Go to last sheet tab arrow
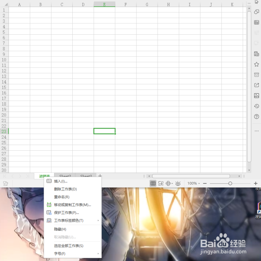The height and width of the screenshot is (261, 261). coord(28,176)
